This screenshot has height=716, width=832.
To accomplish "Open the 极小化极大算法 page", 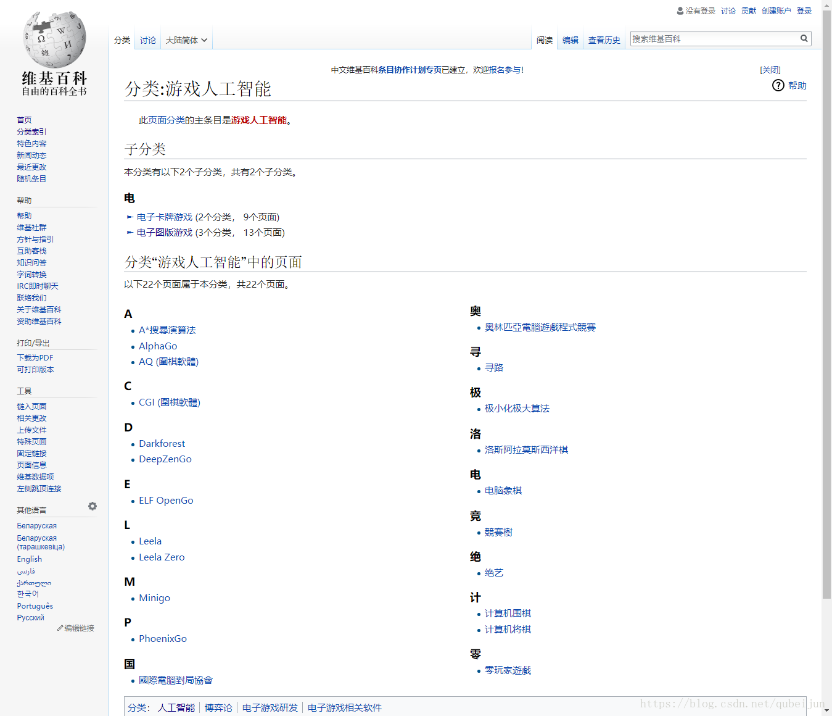I will pos(517,409).
